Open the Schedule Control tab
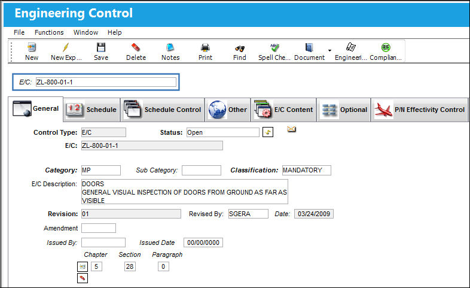The width and height of the screenshot is (470, 288). 163,110
